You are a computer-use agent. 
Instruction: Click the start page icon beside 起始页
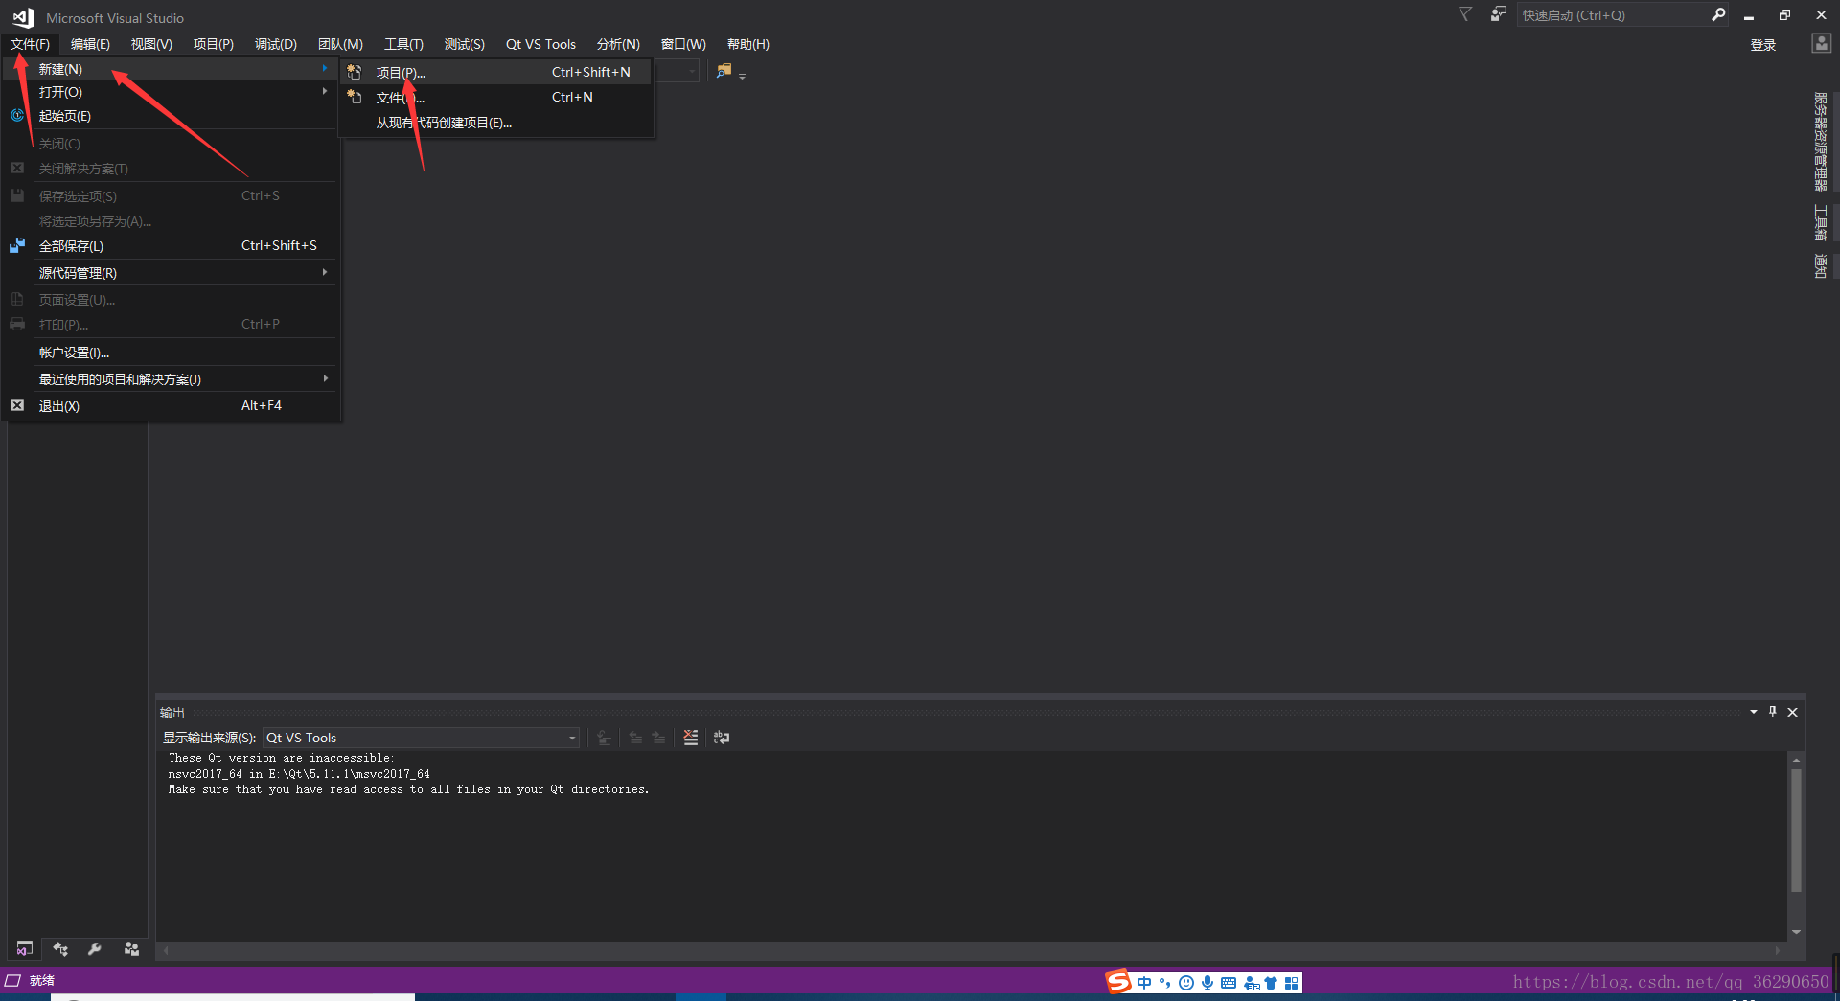pyautogui.click(x=17, y=115)
